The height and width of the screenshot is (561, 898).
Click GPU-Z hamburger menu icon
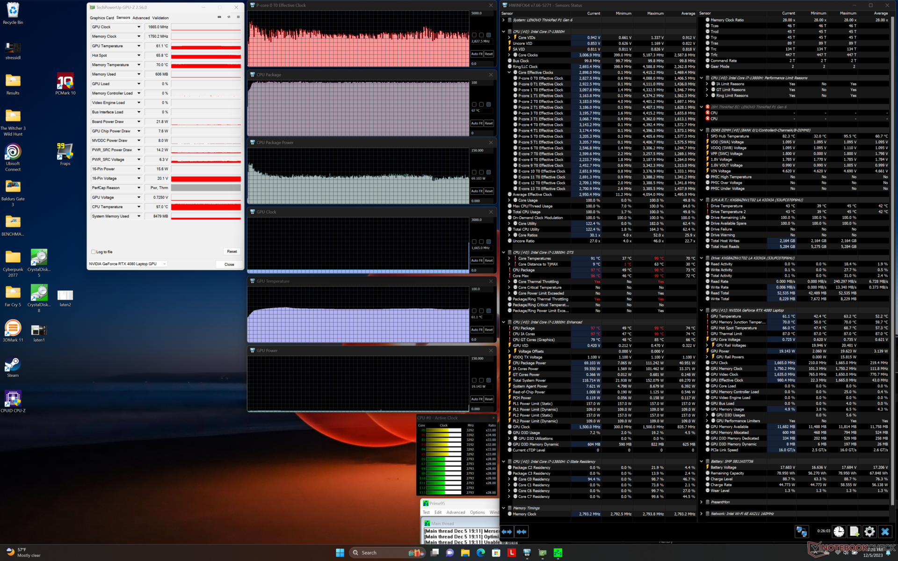coord(238,17)
